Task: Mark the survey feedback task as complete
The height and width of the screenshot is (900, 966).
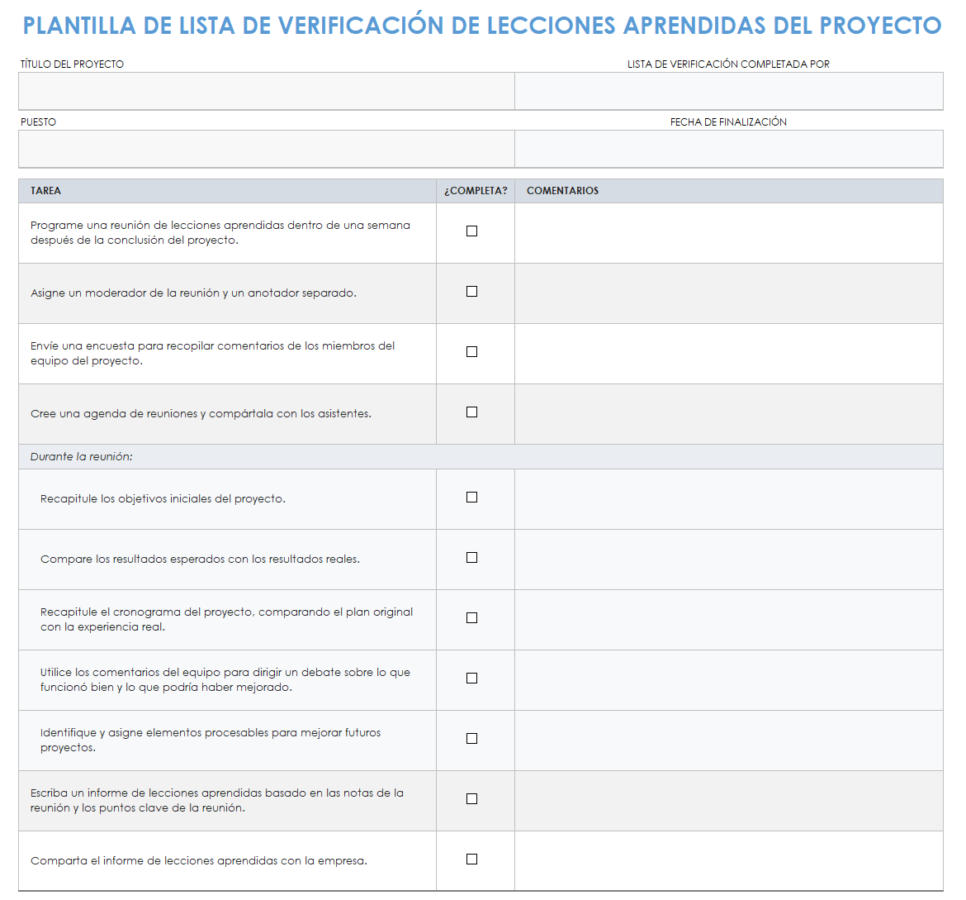Action: pyautogui.click(x=471, y=352)
